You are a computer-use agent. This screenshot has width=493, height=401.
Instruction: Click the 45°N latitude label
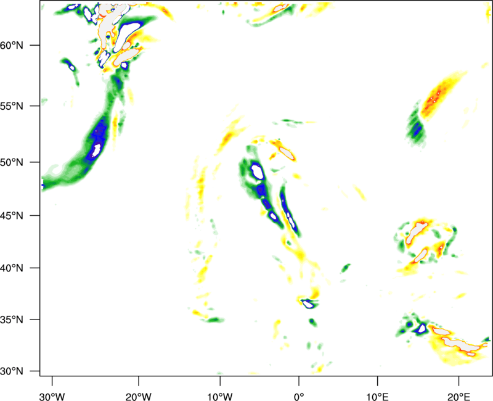(12, 215)
